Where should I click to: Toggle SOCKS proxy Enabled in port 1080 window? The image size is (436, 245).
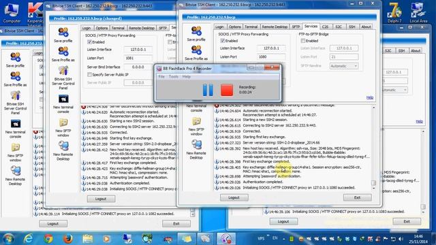[x=223, y=41]
